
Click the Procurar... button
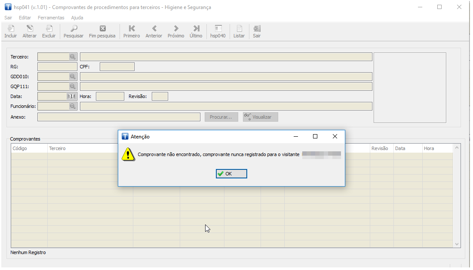(221, 117)
